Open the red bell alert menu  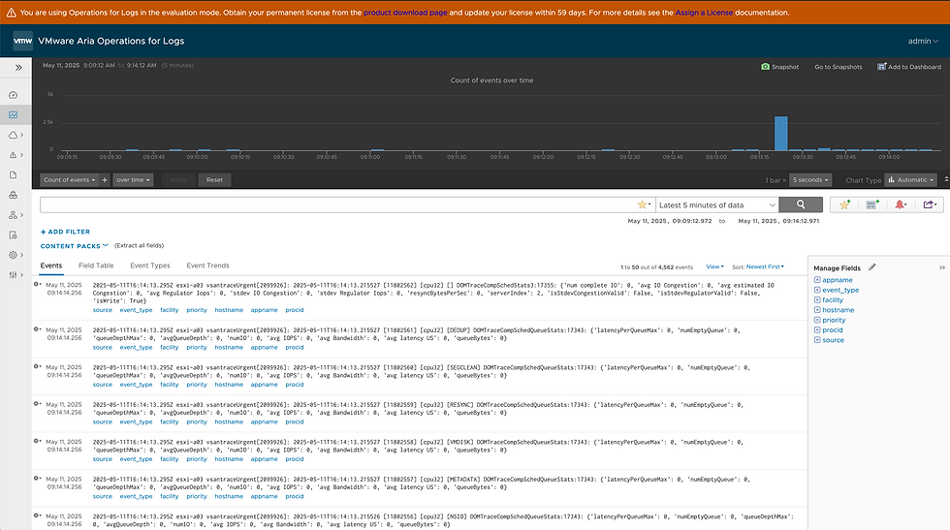901,204
